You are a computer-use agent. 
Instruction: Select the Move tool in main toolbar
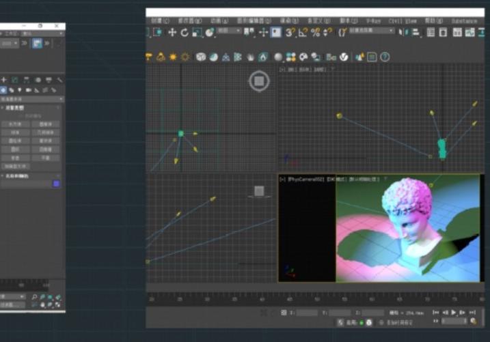point(172,33)
